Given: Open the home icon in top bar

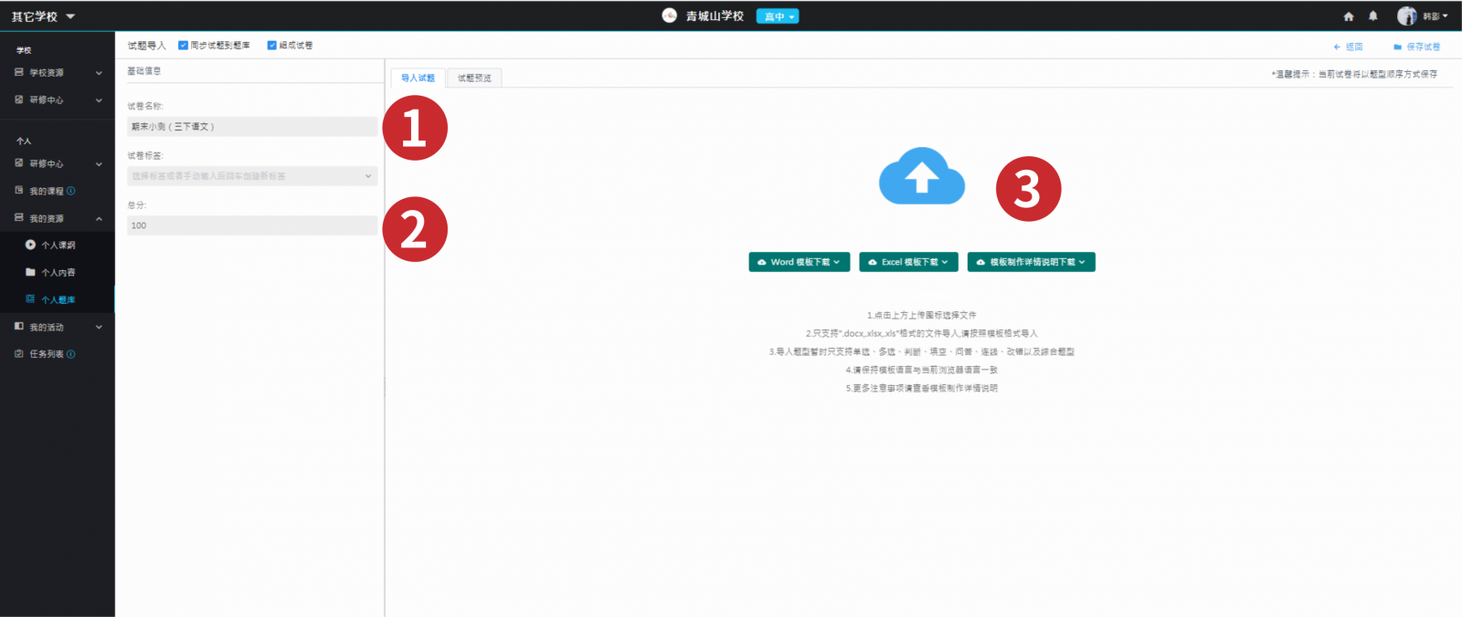Looking at the screenshot, I should (1348, 16).
